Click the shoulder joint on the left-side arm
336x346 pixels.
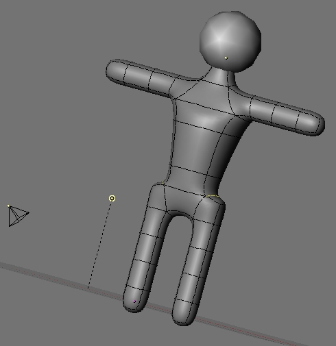(x=180, y=88)
